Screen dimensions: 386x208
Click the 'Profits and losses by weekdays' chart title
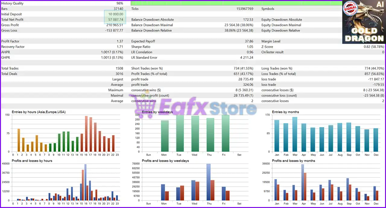pyautogui.click(x=165, y=161)
